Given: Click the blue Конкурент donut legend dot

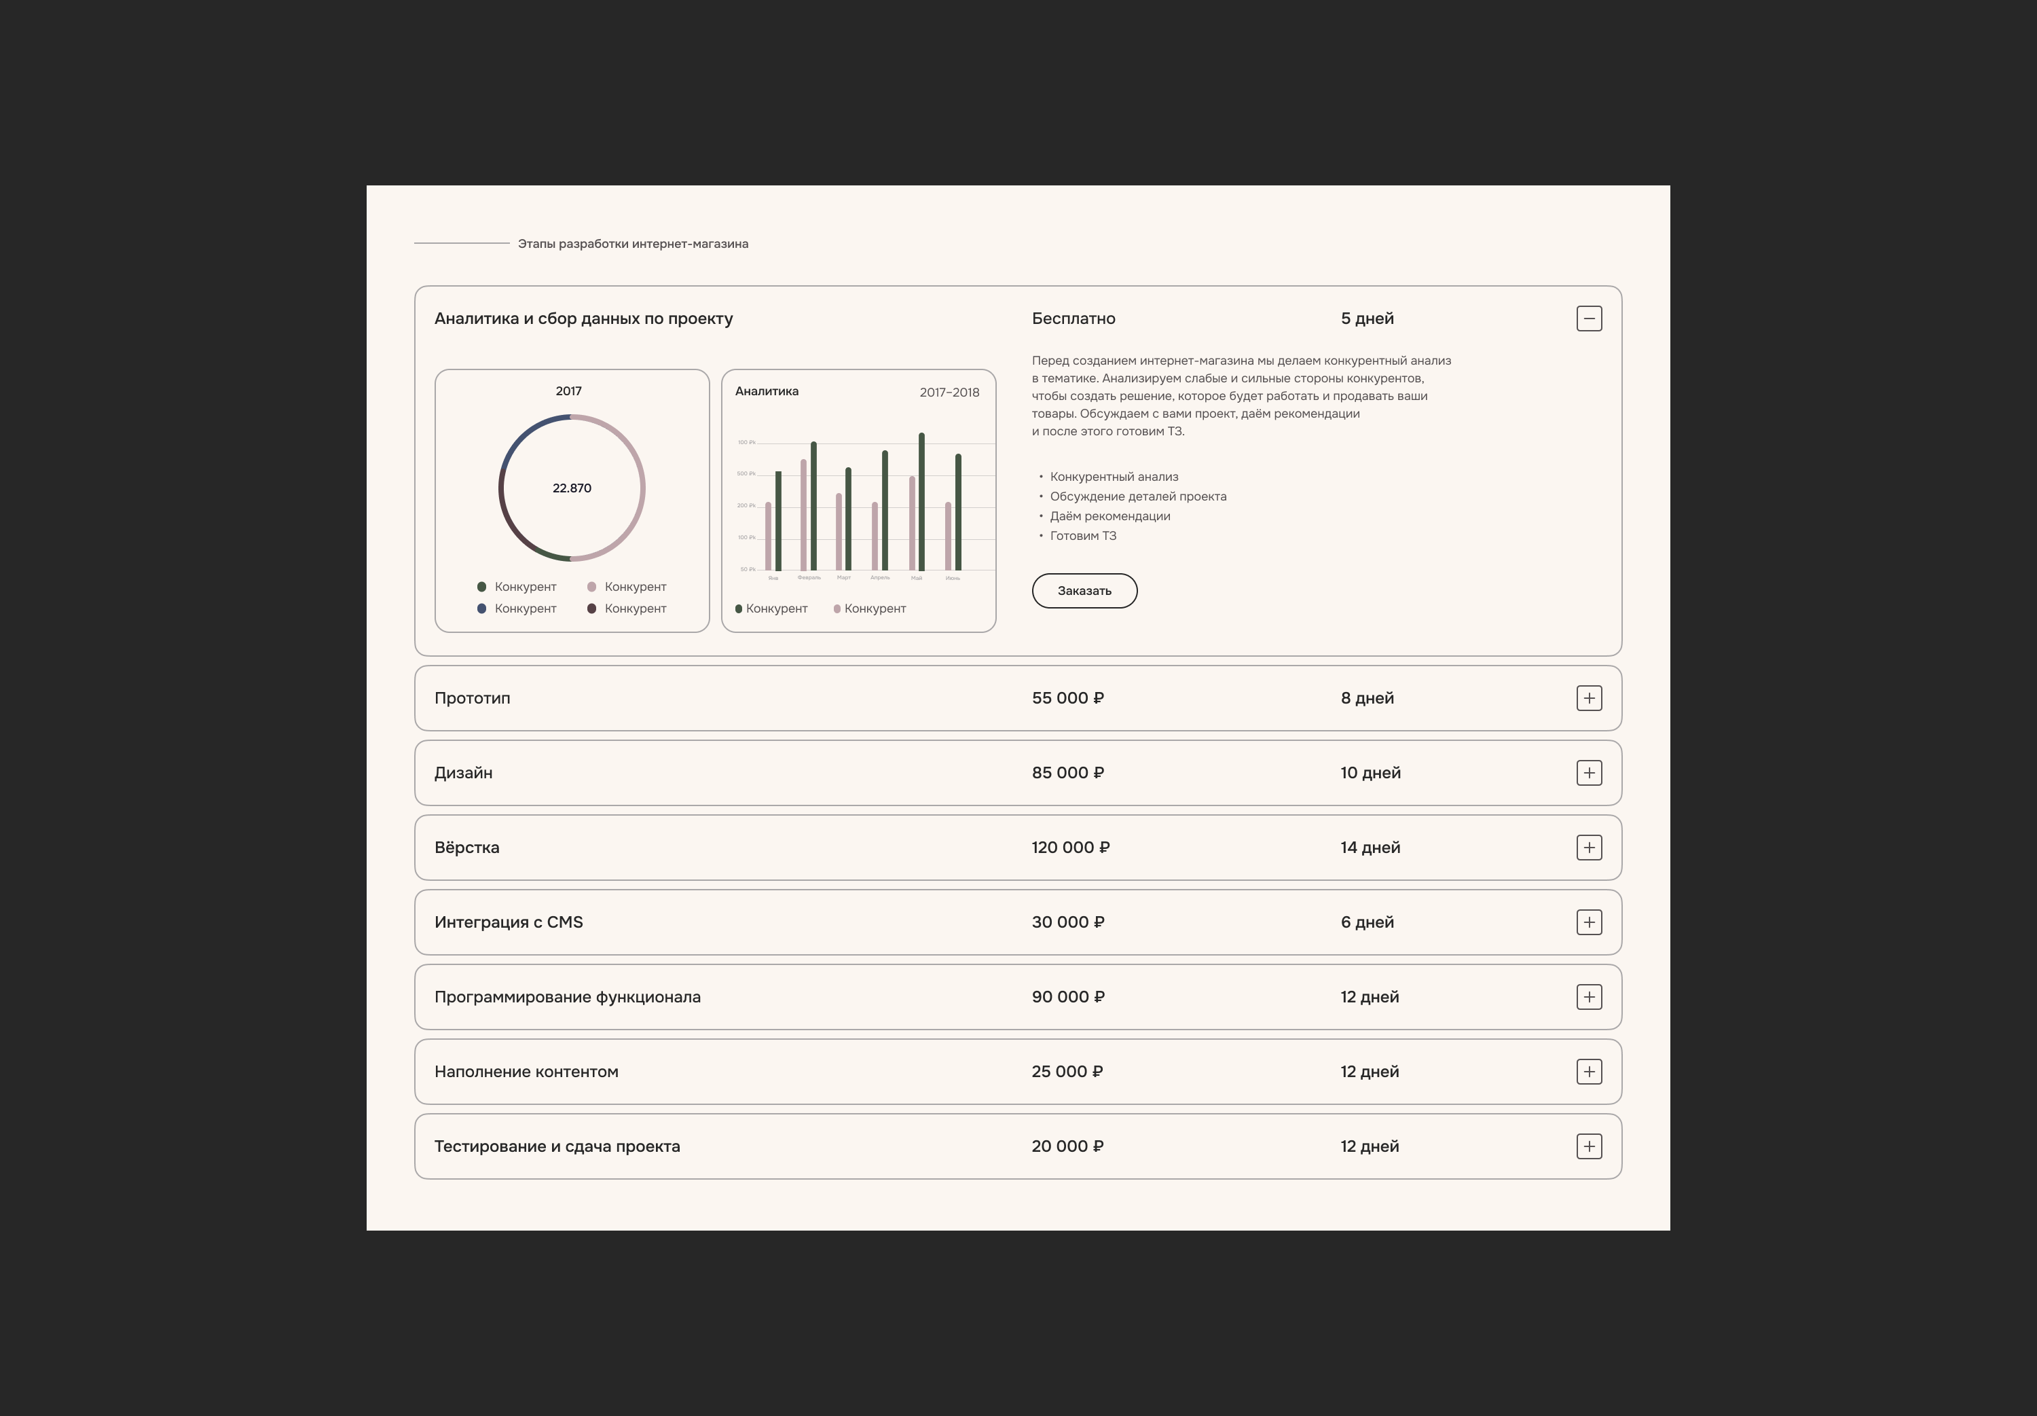Looking at the screenshot, I should point(481,609).
